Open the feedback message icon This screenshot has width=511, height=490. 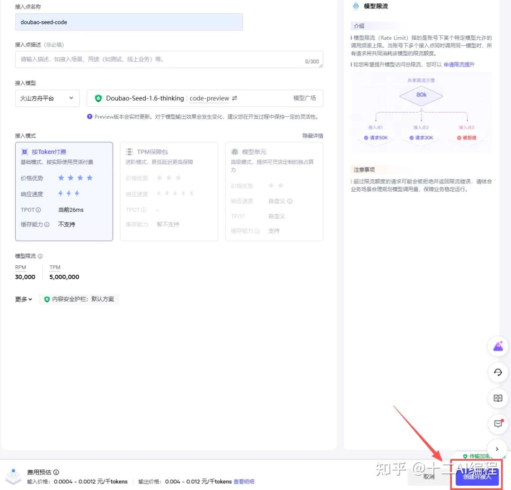click(x=498, y=423)
